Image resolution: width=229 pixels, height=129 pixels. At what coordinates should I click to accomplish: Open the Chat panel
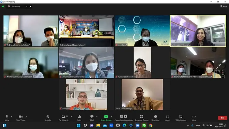coord(92,117)
